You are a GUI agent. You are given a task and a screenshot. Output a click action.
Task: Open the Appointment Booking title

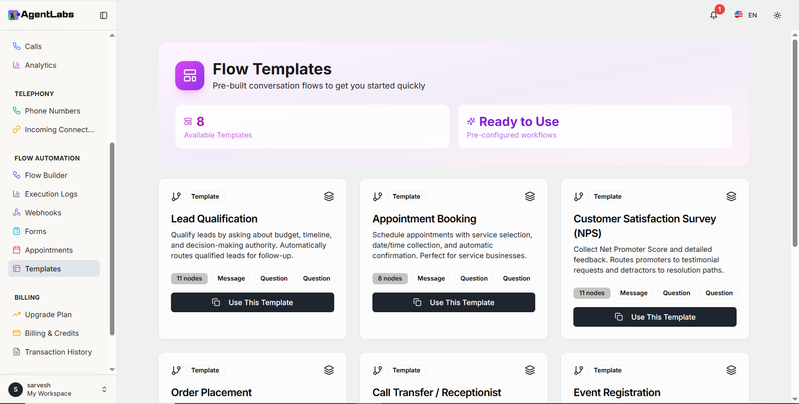tap(424, 219)
